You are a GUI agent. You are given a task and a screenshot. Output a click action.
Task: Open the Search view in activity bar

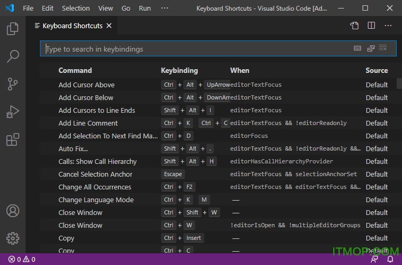13,56
